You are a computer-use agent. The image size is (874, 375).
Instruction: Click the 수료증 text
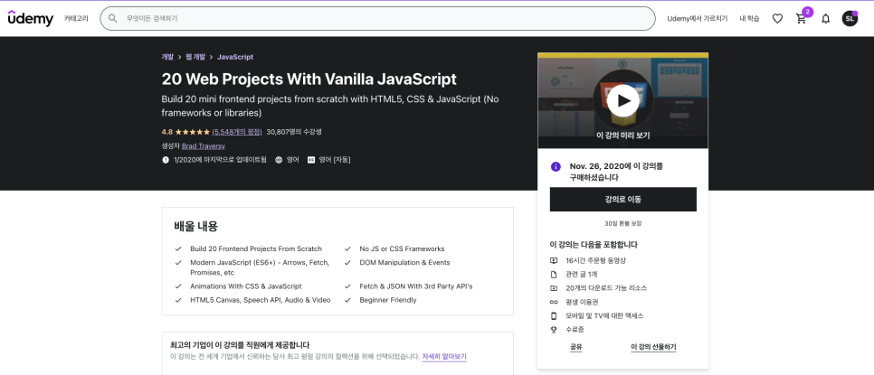575,330
